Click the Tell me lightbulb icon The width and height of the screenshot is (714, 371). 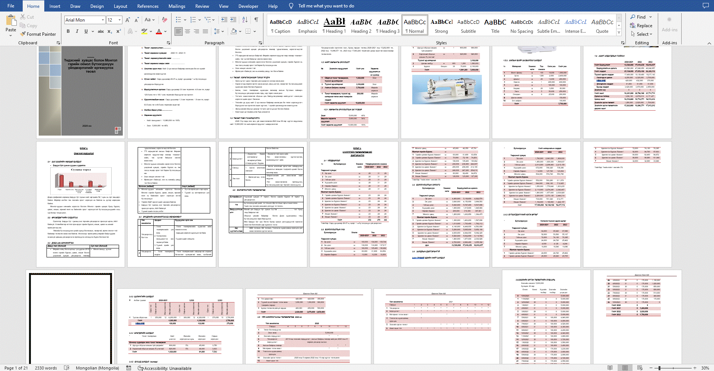291,6
